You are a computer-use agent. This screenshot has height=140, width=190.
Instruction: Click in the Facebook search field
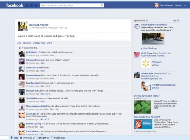(x=70, y=5)
